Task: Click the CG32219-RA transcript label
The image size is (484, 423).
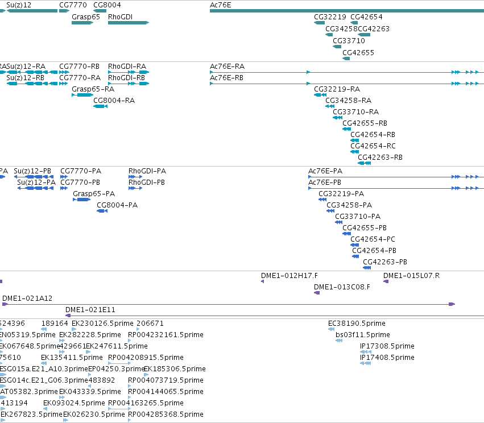Action: (337, 89)
